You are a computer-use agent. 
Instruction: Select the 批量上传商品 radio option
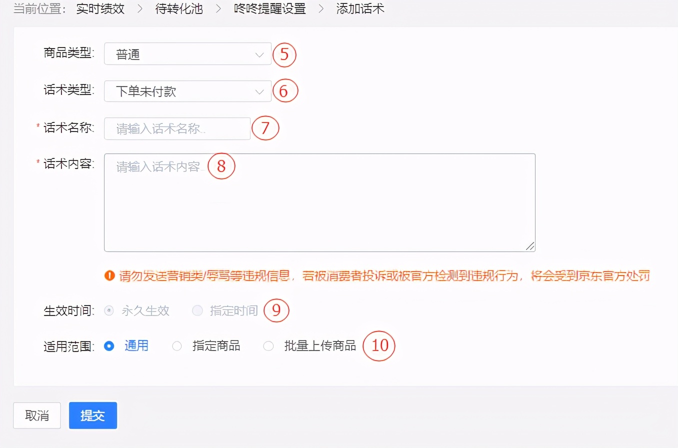(x=268, y=345)
